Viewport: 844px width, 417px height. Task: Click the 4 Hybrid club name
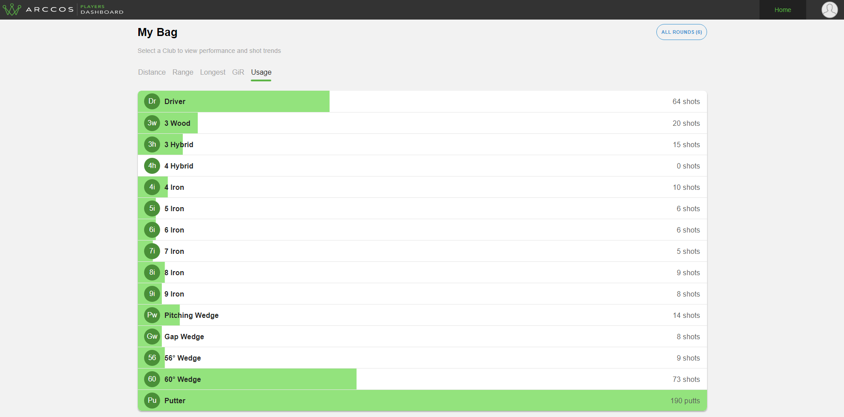(x=179, y=166)
